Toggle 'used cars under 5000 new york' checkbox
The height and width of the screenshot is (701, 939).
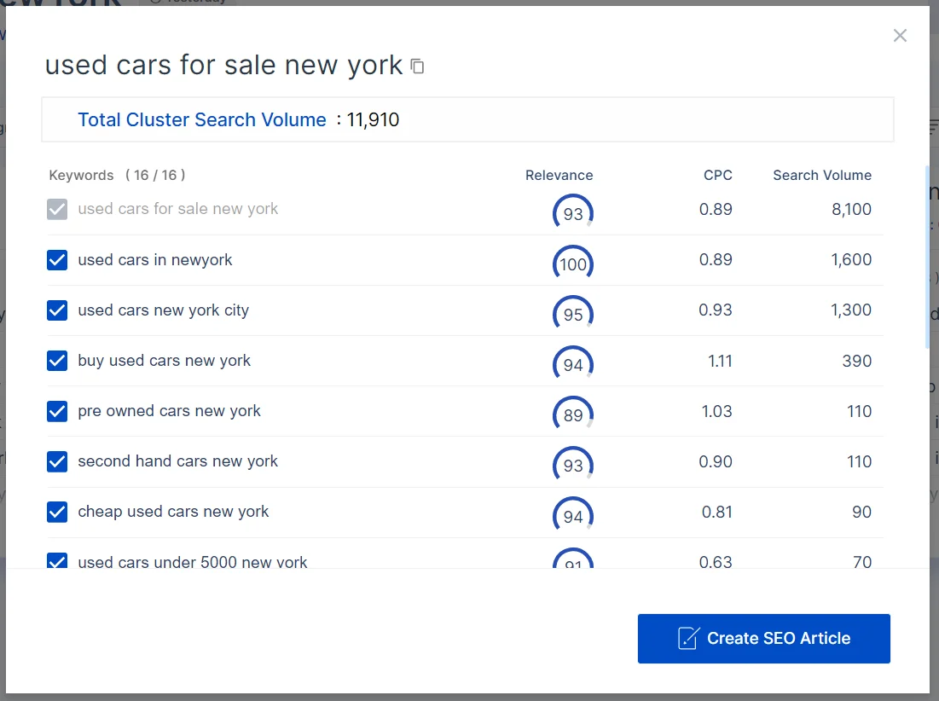click(57, 561)
